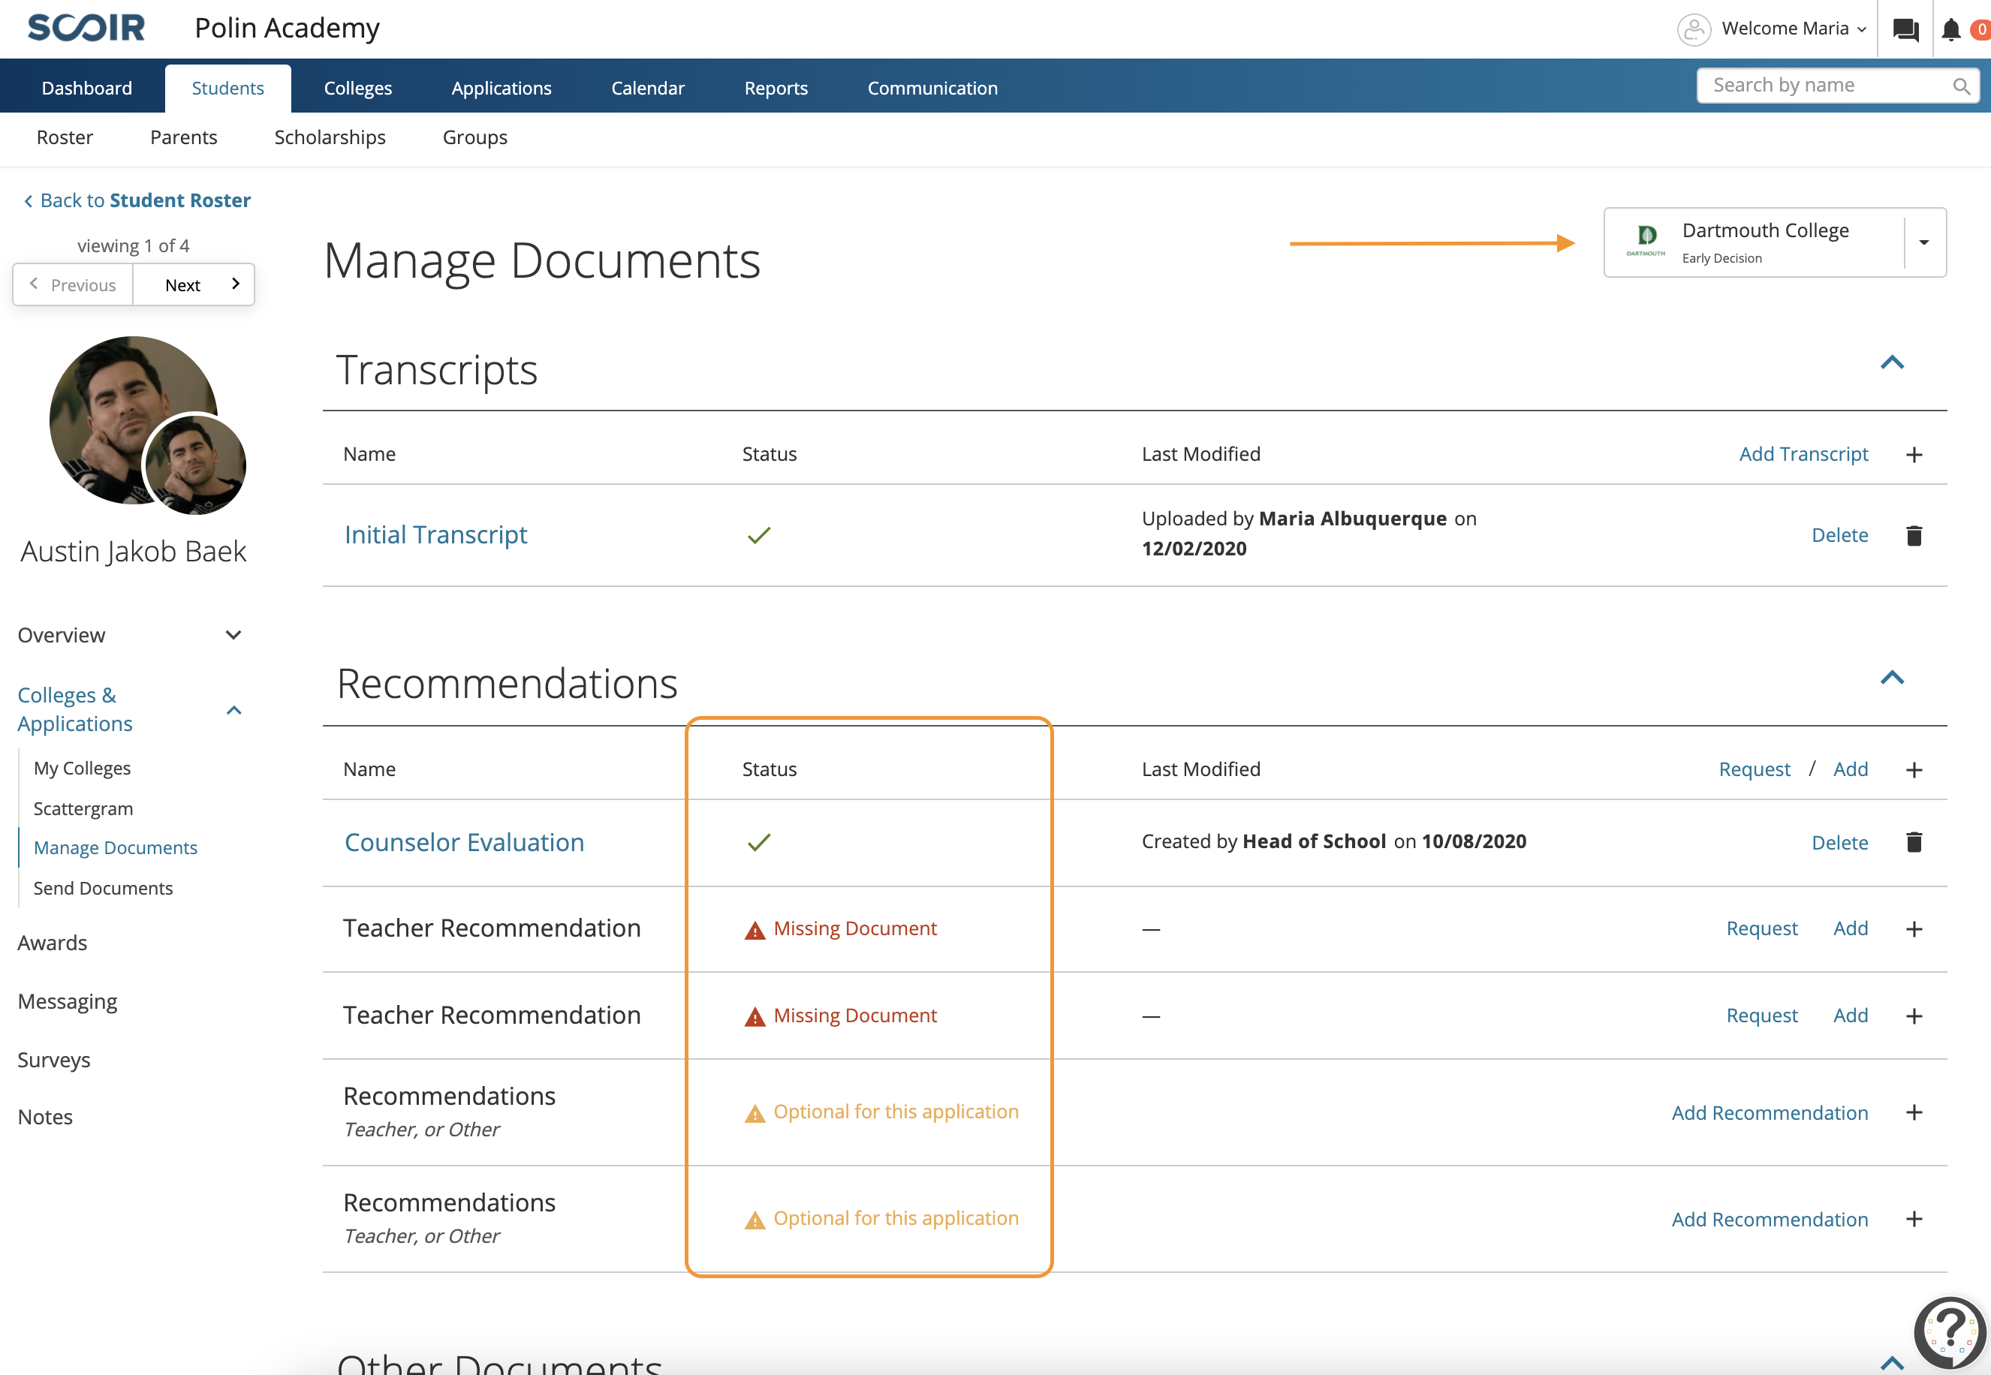Click the plus icon next to Add Transcript
Viewport: 1991px width, 1375px height.
pyautogui.click(x=1914, y=455)
